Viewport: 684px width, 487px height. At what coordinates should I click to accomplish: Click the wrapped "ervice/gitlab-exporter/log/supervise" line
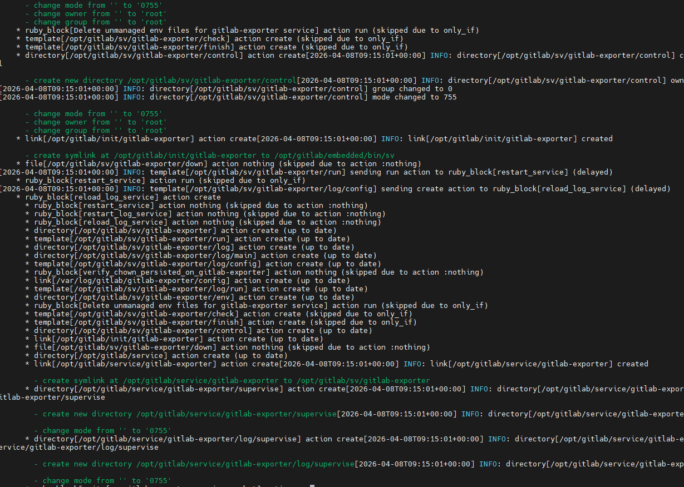tap(79, 447)
